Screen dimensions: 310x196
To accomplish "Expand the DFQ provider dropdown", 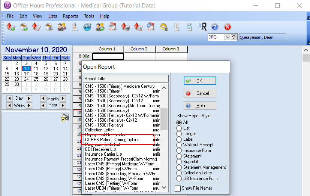I will 228,37.
